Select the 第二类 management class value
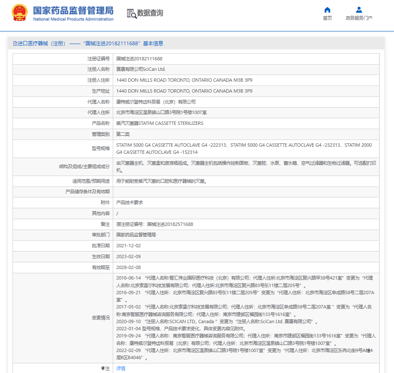This screenshot has width=394, height=373. (x=123, y=134)
